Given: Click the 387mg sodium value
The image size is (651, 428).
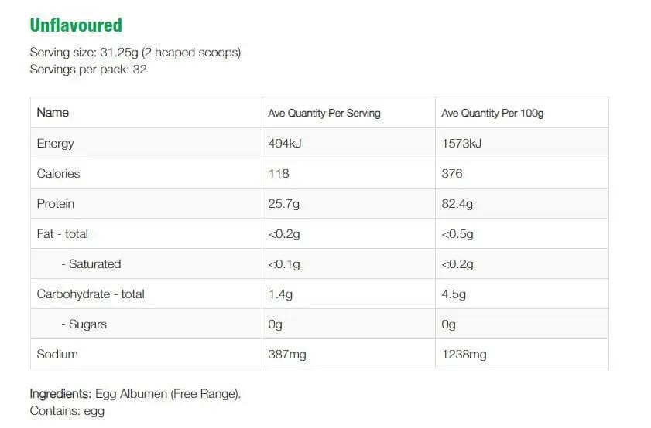Looking at the screenshot, I should [x=287, y=355].
